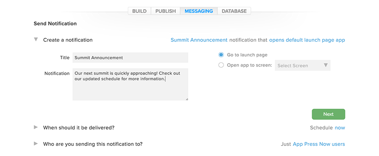Viewport: 379px width, 156px height.
Task: Open the Select Screen dropdown
Action: 302,66
